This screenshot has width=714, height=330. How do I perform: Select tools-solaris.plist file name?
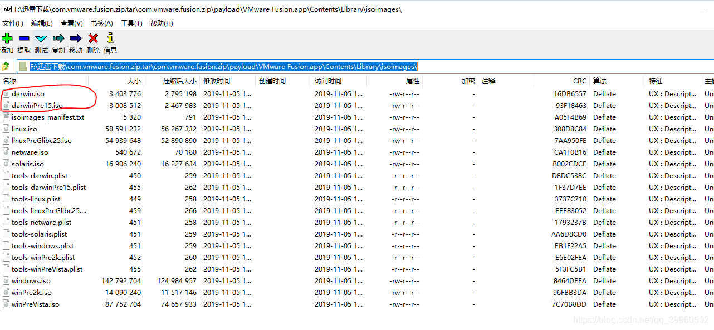pos(39,234)
